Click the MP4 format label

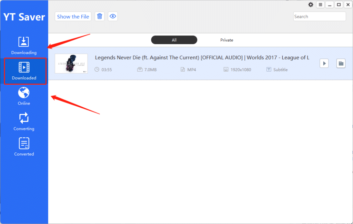point(192,70)
